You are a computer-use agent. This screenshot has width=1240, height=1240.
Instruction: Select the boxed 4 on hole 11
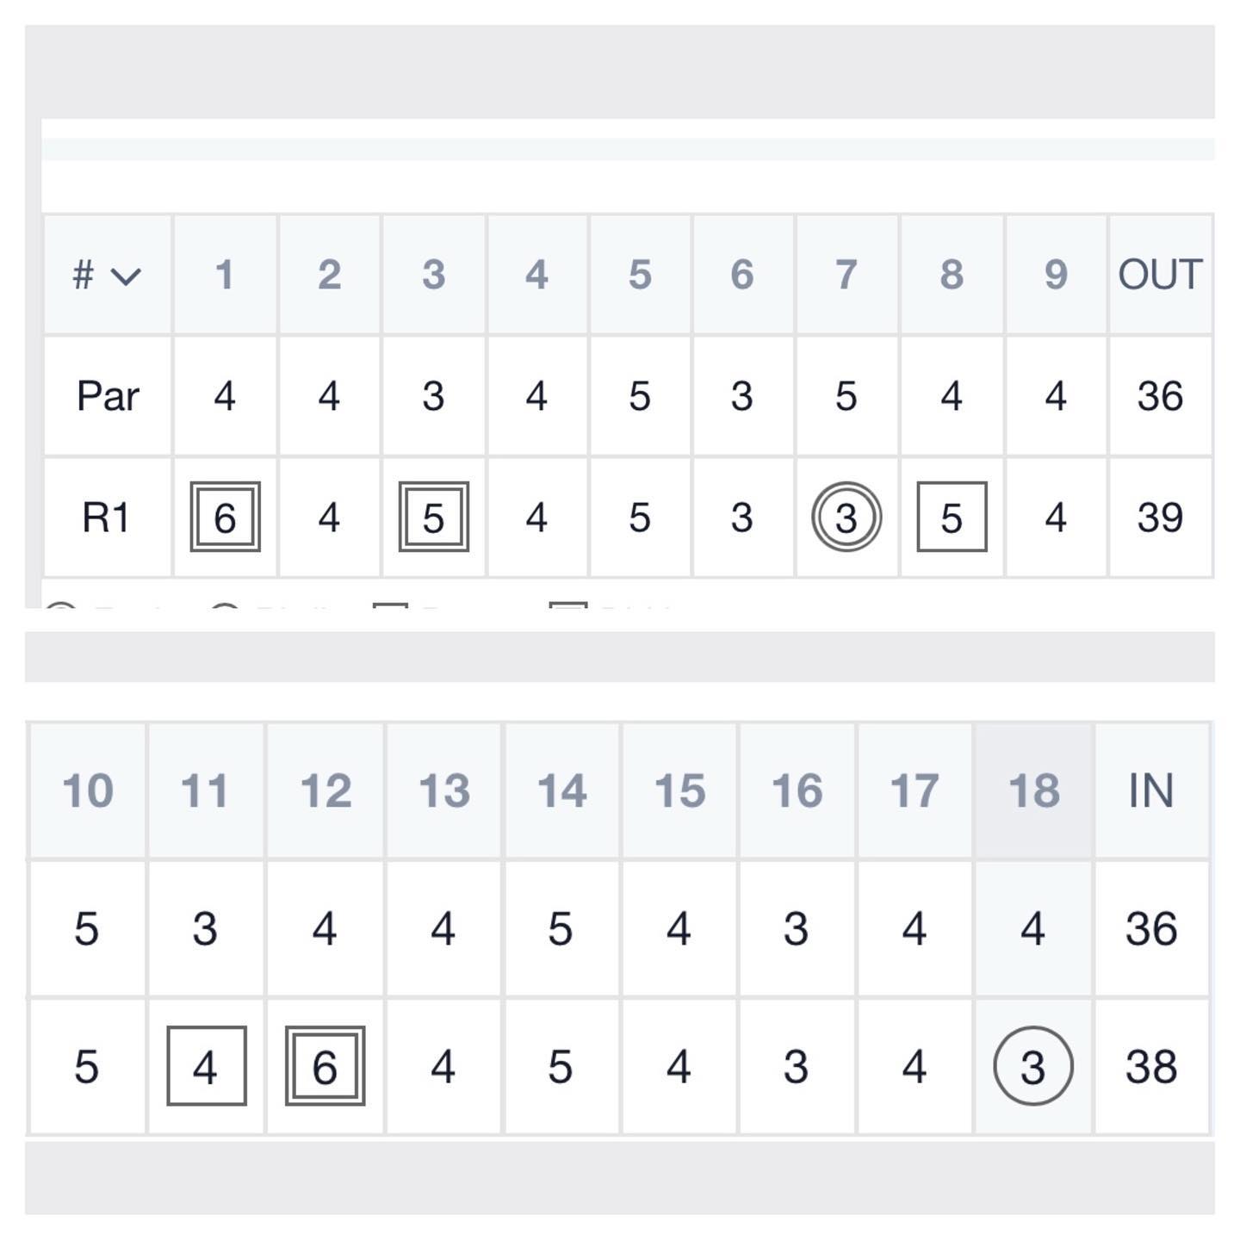207,1066
